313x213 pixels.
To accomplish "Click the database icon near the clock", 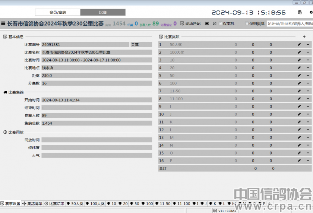I will [300, 12].
